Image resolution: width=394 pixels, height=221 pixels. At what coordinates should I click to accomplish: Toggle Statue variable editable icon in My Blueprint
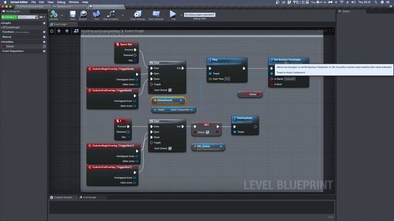pyautogui.click(x=44, y=47)
